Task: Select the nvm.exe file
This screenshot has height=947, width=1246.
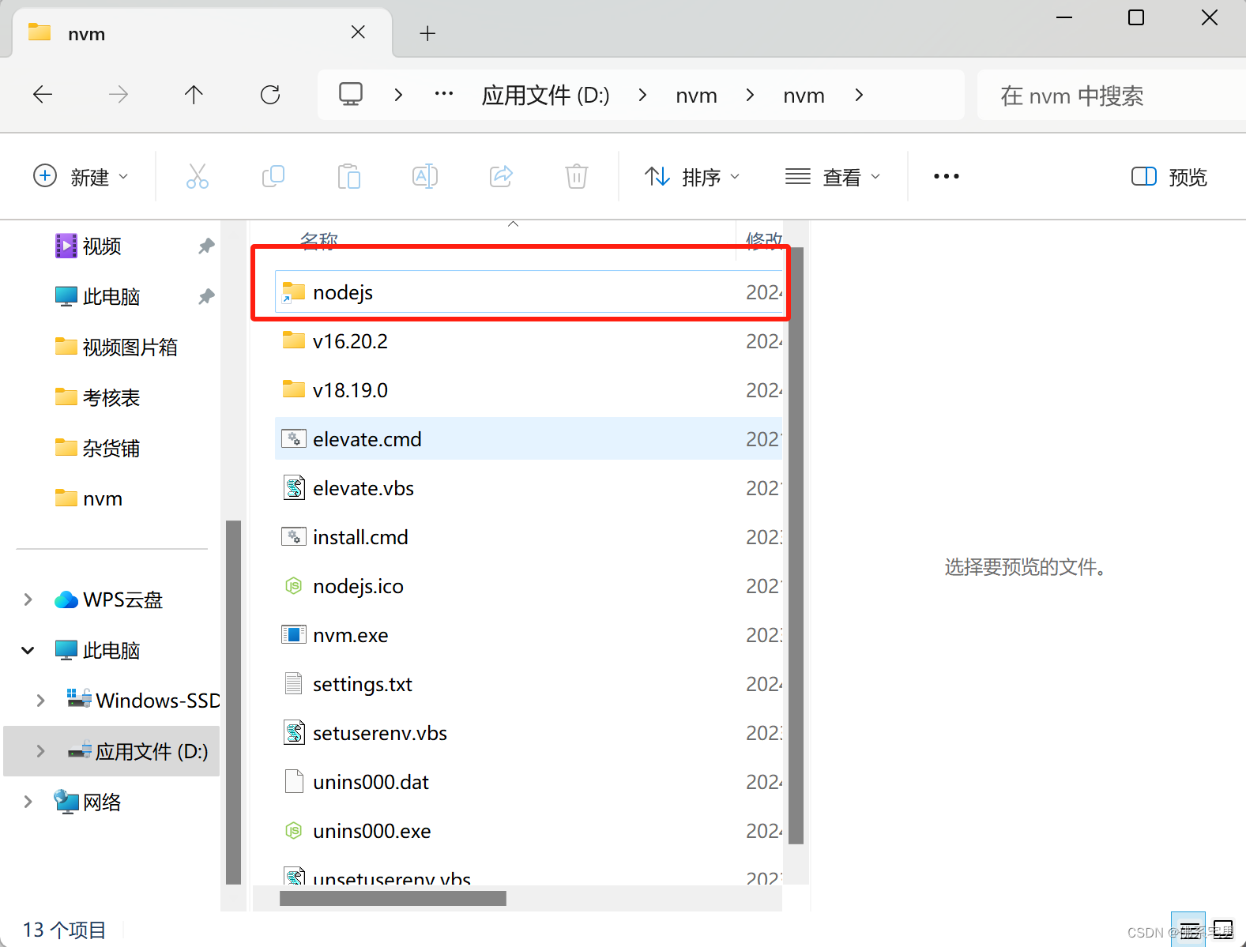Action: tap(528, 635)
